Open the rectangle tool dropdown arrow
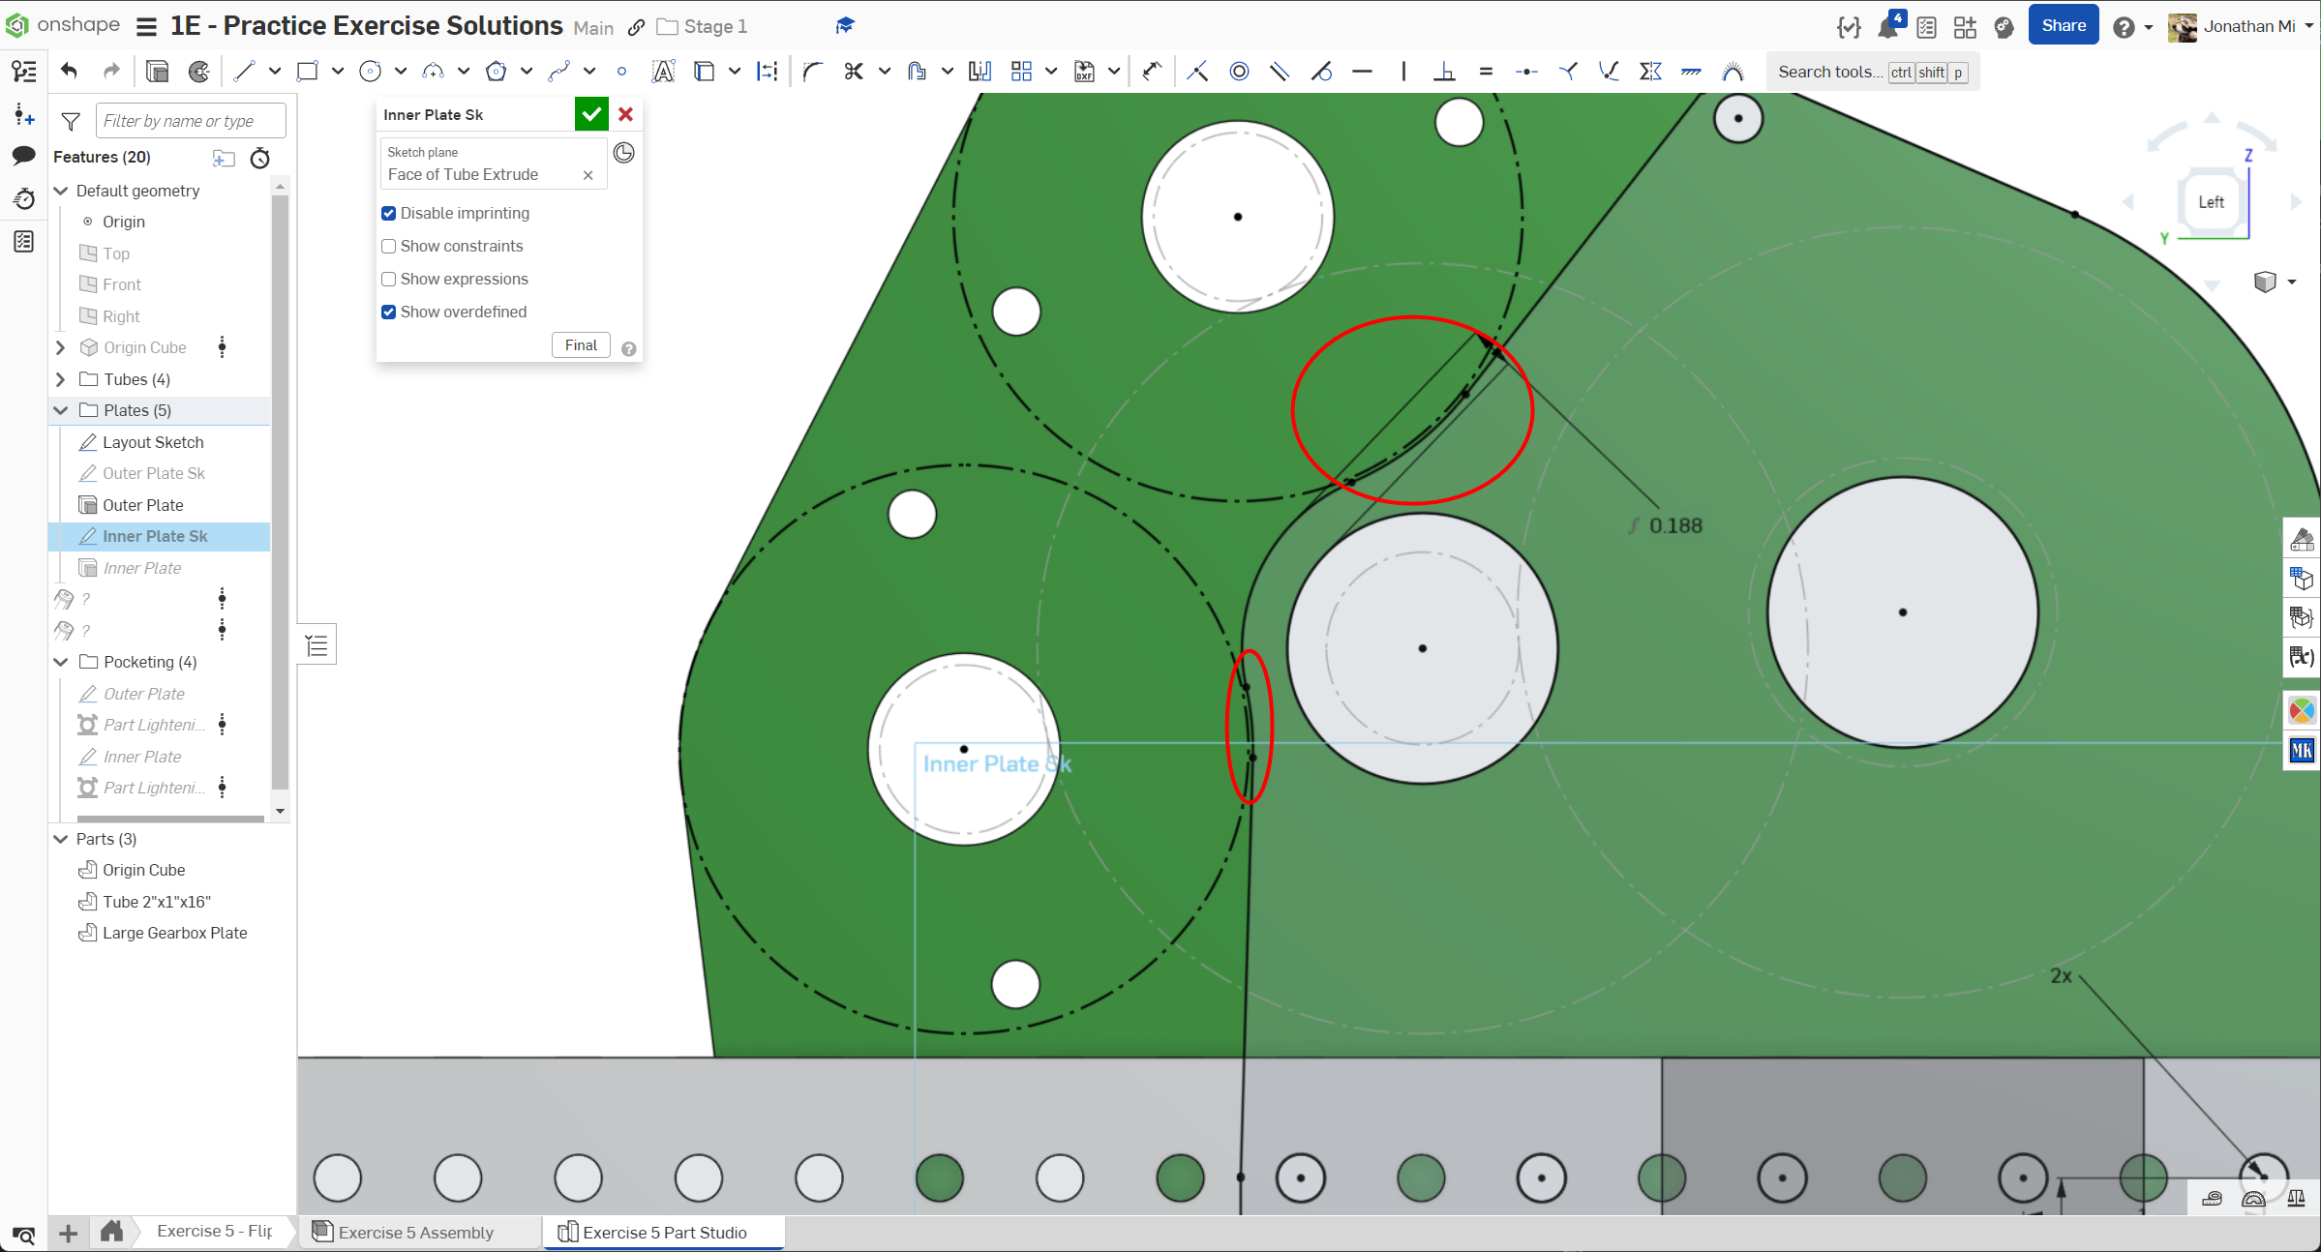 click(337, 71)
